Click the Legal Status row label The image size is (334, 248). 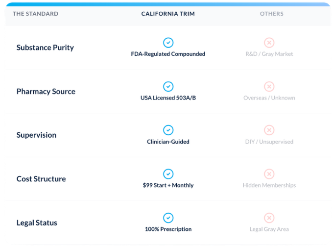click(x=37, y=223)
